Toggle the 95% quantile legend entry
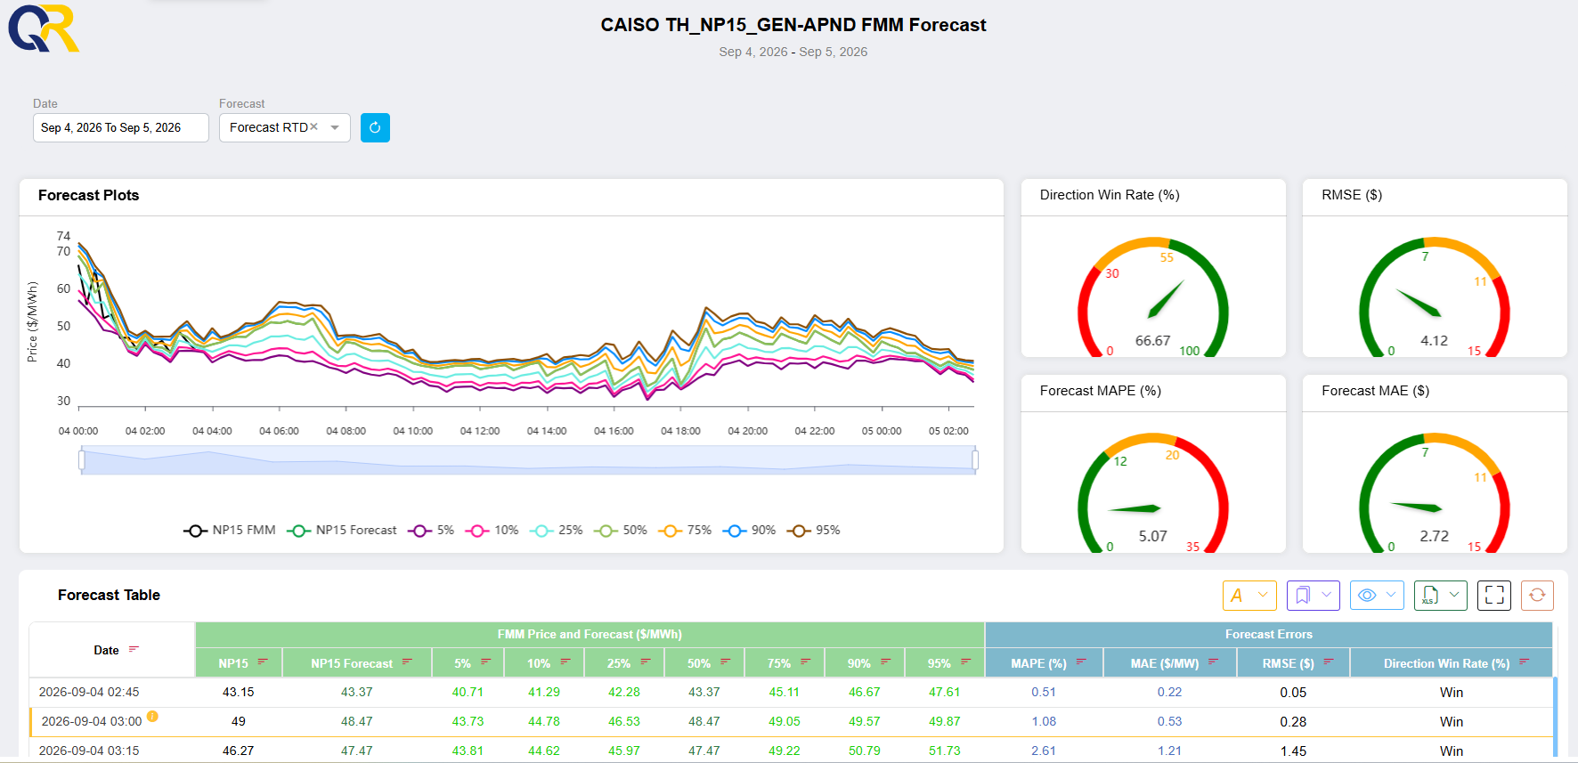The height and width of the screenshot is (763, 1578). click(x=814, y=531)
